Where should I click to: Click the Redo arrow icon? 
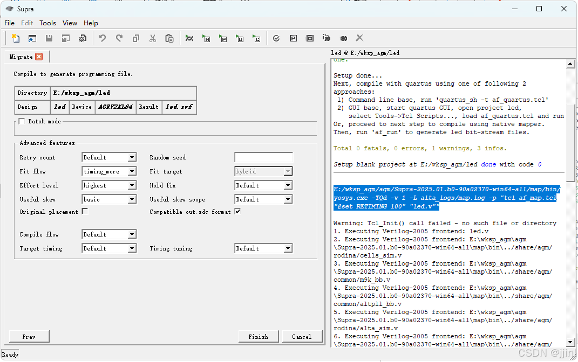tap(119, 38)
